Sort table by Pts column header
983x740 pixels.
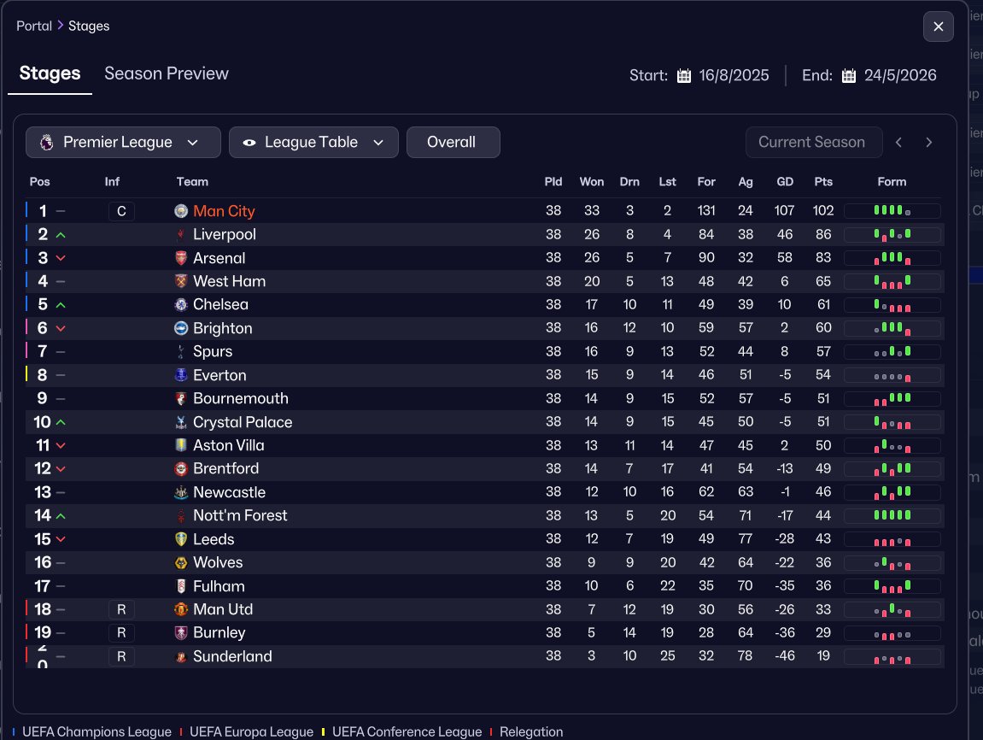823,182
